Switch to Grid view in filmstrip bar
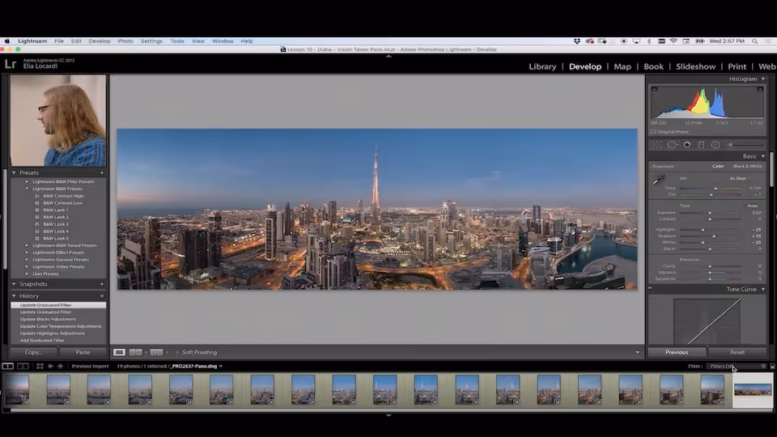Viewport: 777px width, 437px height. coord(40,366)
